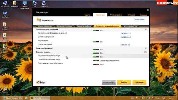Image resolution: width=178 pixels, height=100 pixels.
Task: Toggle Предупреждать о нестабильности switch
Action: (96, 64)
